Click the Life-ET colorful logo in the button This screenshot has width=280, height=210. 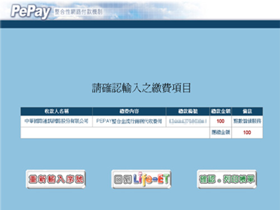[x=151, y=179]
